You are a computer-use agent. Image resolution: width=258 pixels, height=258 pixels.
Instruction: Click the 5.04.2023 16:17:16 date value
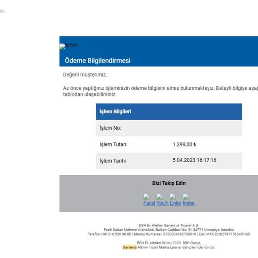pos(195,160)
